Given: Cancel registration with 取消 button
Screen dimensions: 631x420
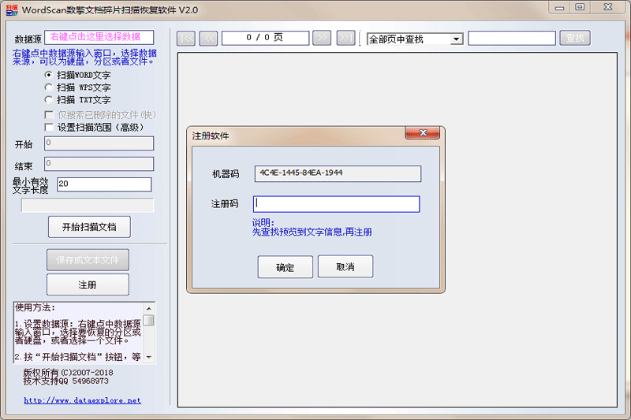Looking at the screenshot, I should tap(345, 267).
